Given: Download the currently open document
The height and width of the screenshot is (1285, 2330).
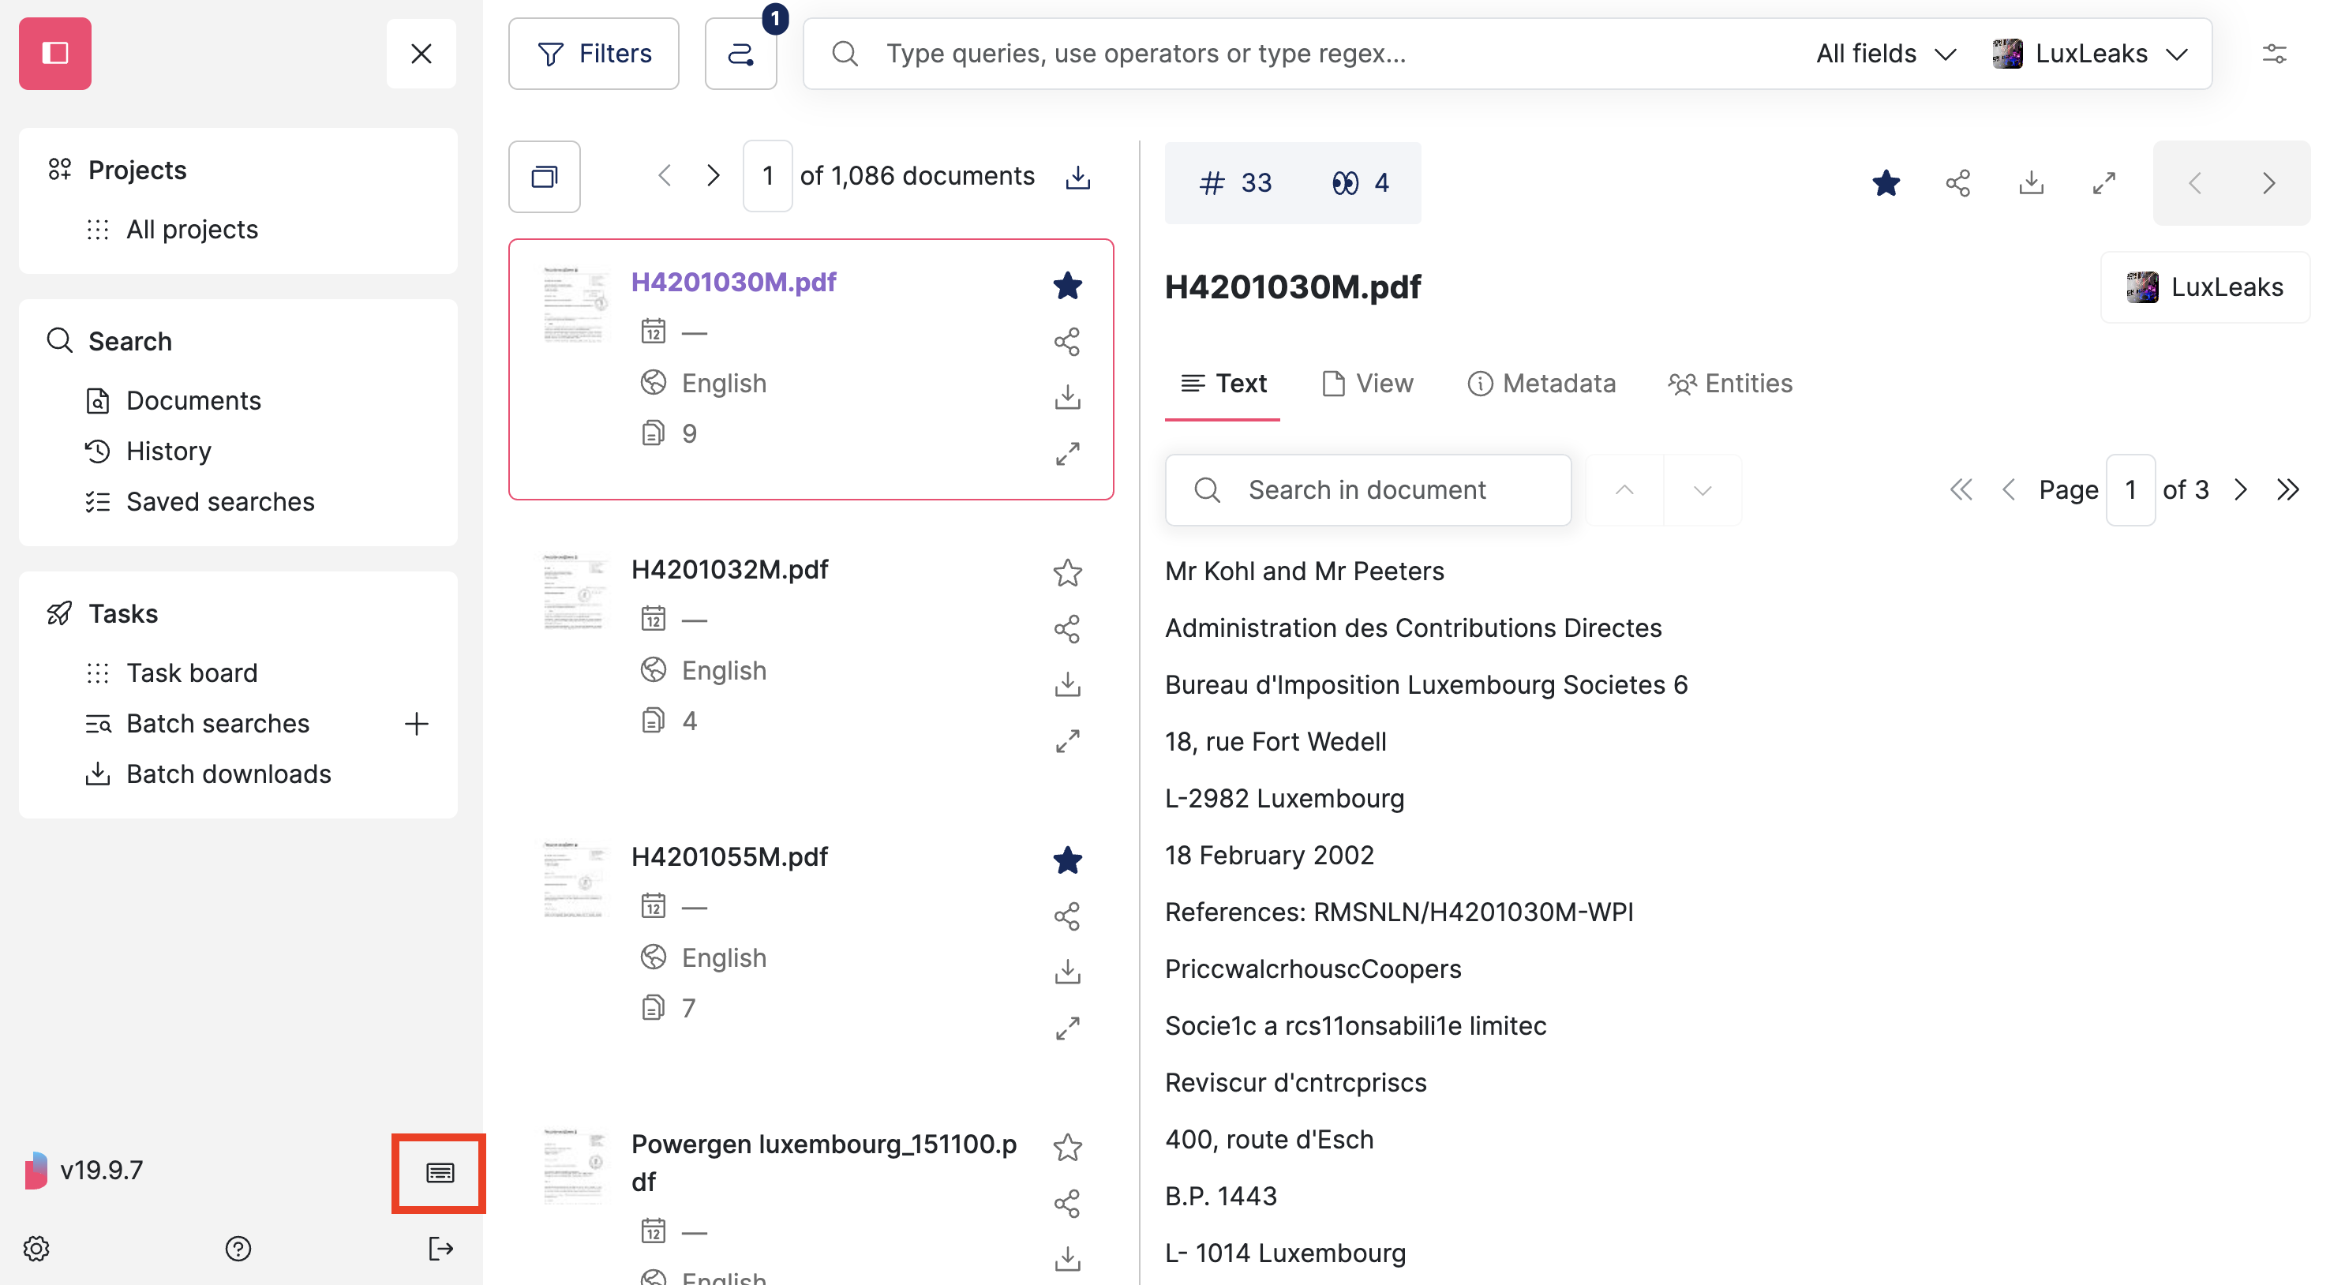Looking at the screenshot, I should tap(2031, 182).
